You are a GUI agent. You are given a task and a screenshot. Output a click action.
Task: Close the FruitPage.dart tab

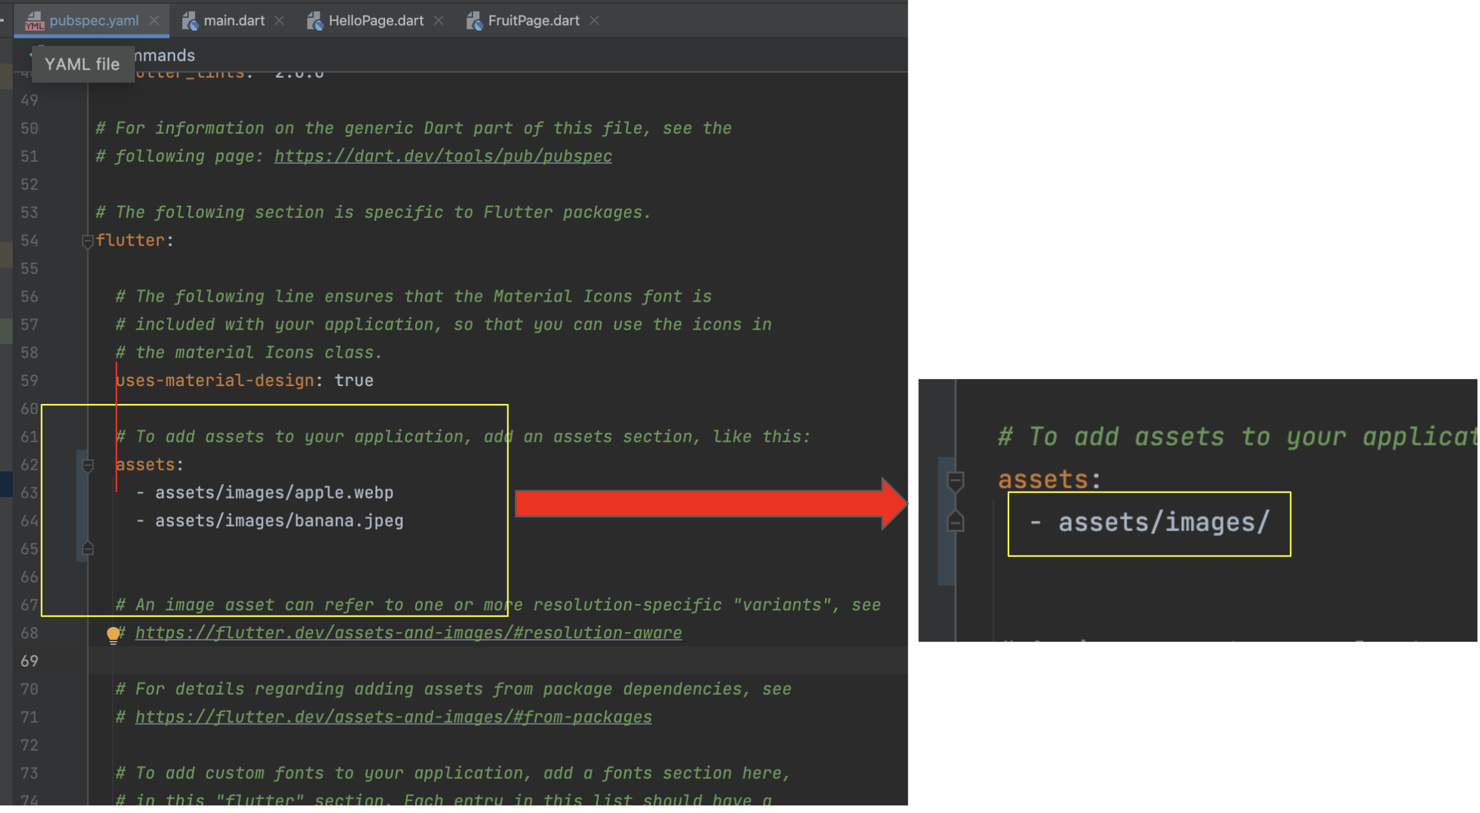pyautogui.click(x=595, y=20)
